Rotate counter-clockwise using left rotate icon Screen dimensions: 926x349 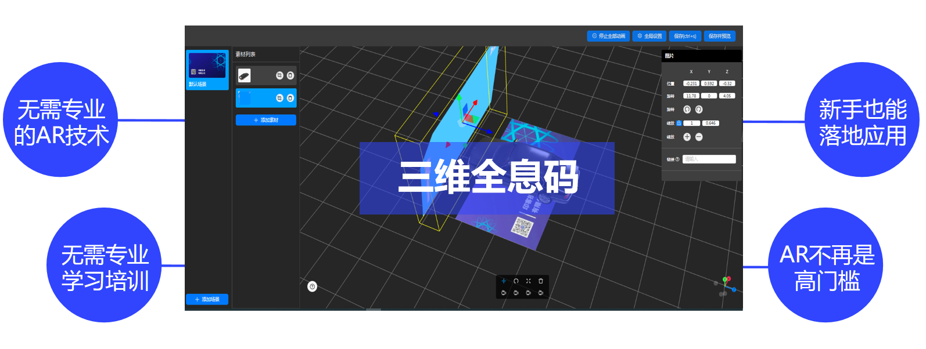tap(687, 110)
